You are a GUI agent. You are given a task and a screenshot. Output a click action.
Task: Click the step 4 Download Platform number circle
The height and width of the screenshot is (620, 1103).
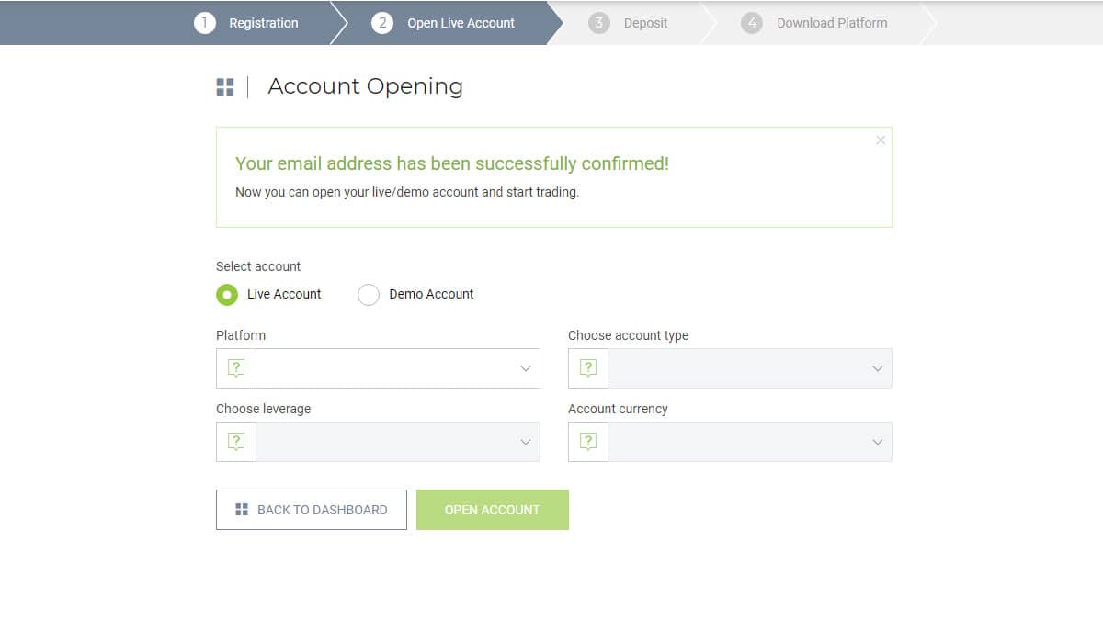coord(752,23)
